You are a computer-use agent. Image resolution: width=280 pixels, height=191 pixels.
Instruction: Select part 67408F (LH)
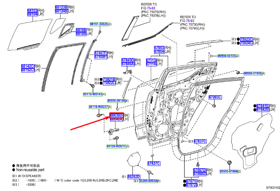(x=101, y=57)
